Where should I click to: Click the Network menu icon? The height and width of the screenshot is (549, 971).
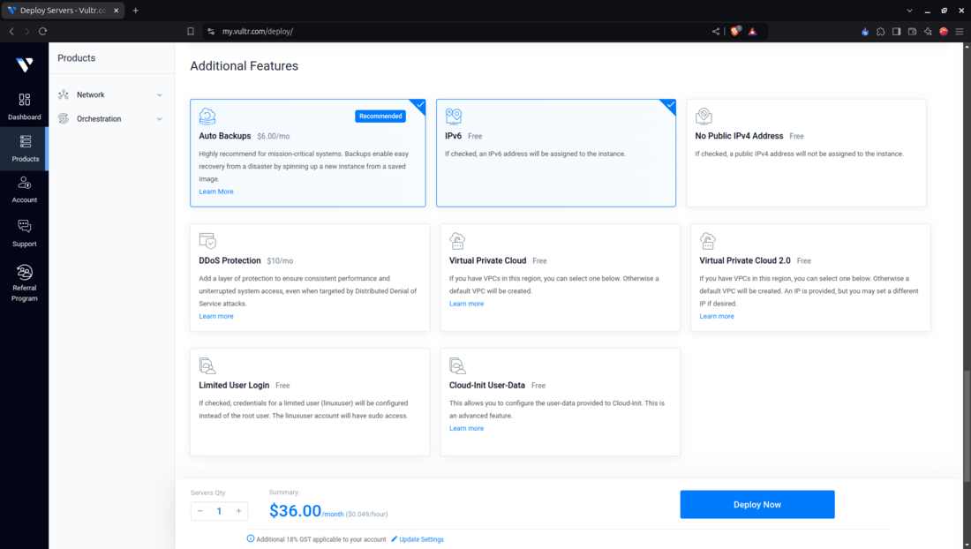64,94
